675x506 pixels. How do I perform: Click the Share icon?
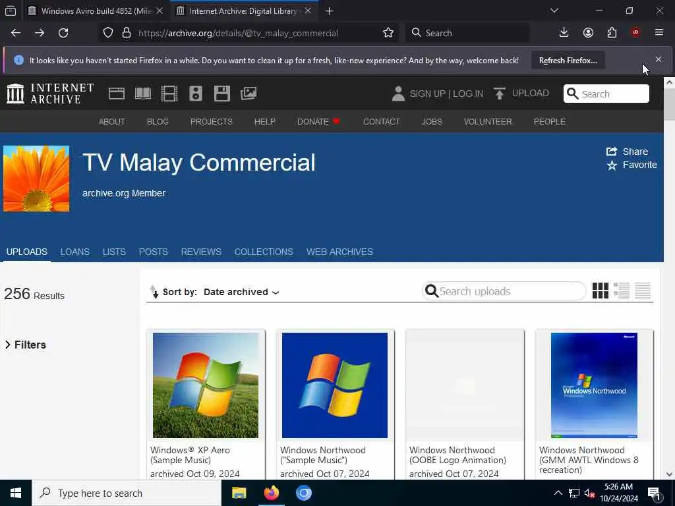click(612, 152)
